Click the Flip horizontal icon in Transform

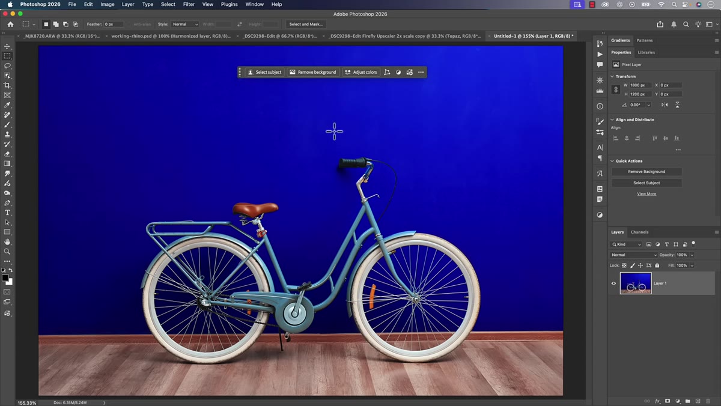click(x=665, y=105)
